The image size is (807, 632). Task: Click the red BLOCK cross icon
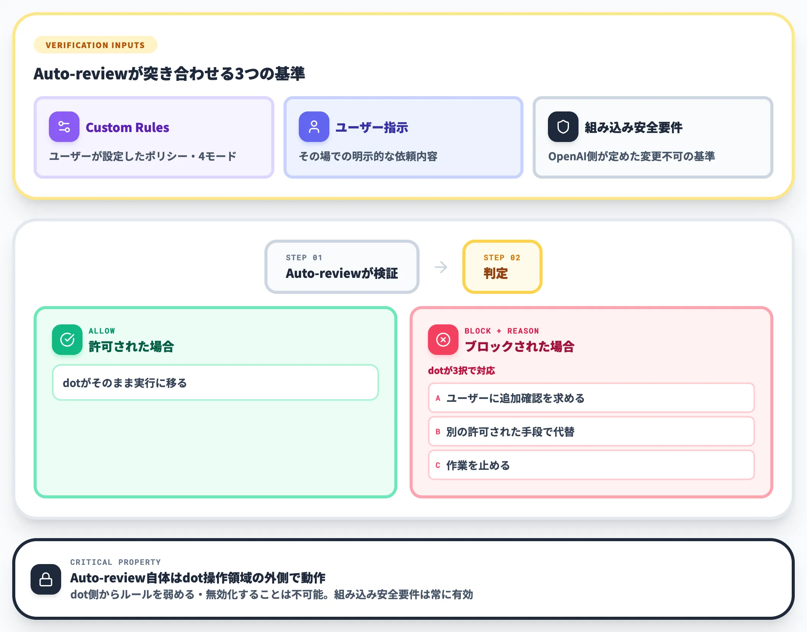443,340
